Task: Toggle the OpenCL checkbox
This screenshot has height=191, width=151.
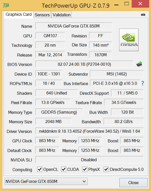Action: coord(39,169)
